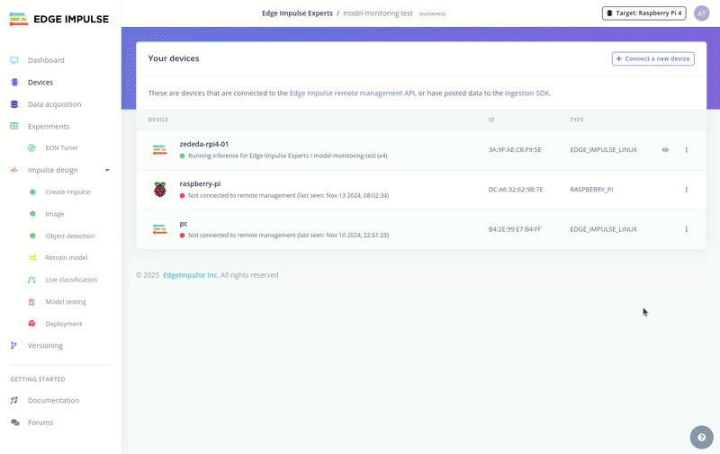Open EON Tuner page
Screen dimensions: 720x454
click(x=61, y=147)
